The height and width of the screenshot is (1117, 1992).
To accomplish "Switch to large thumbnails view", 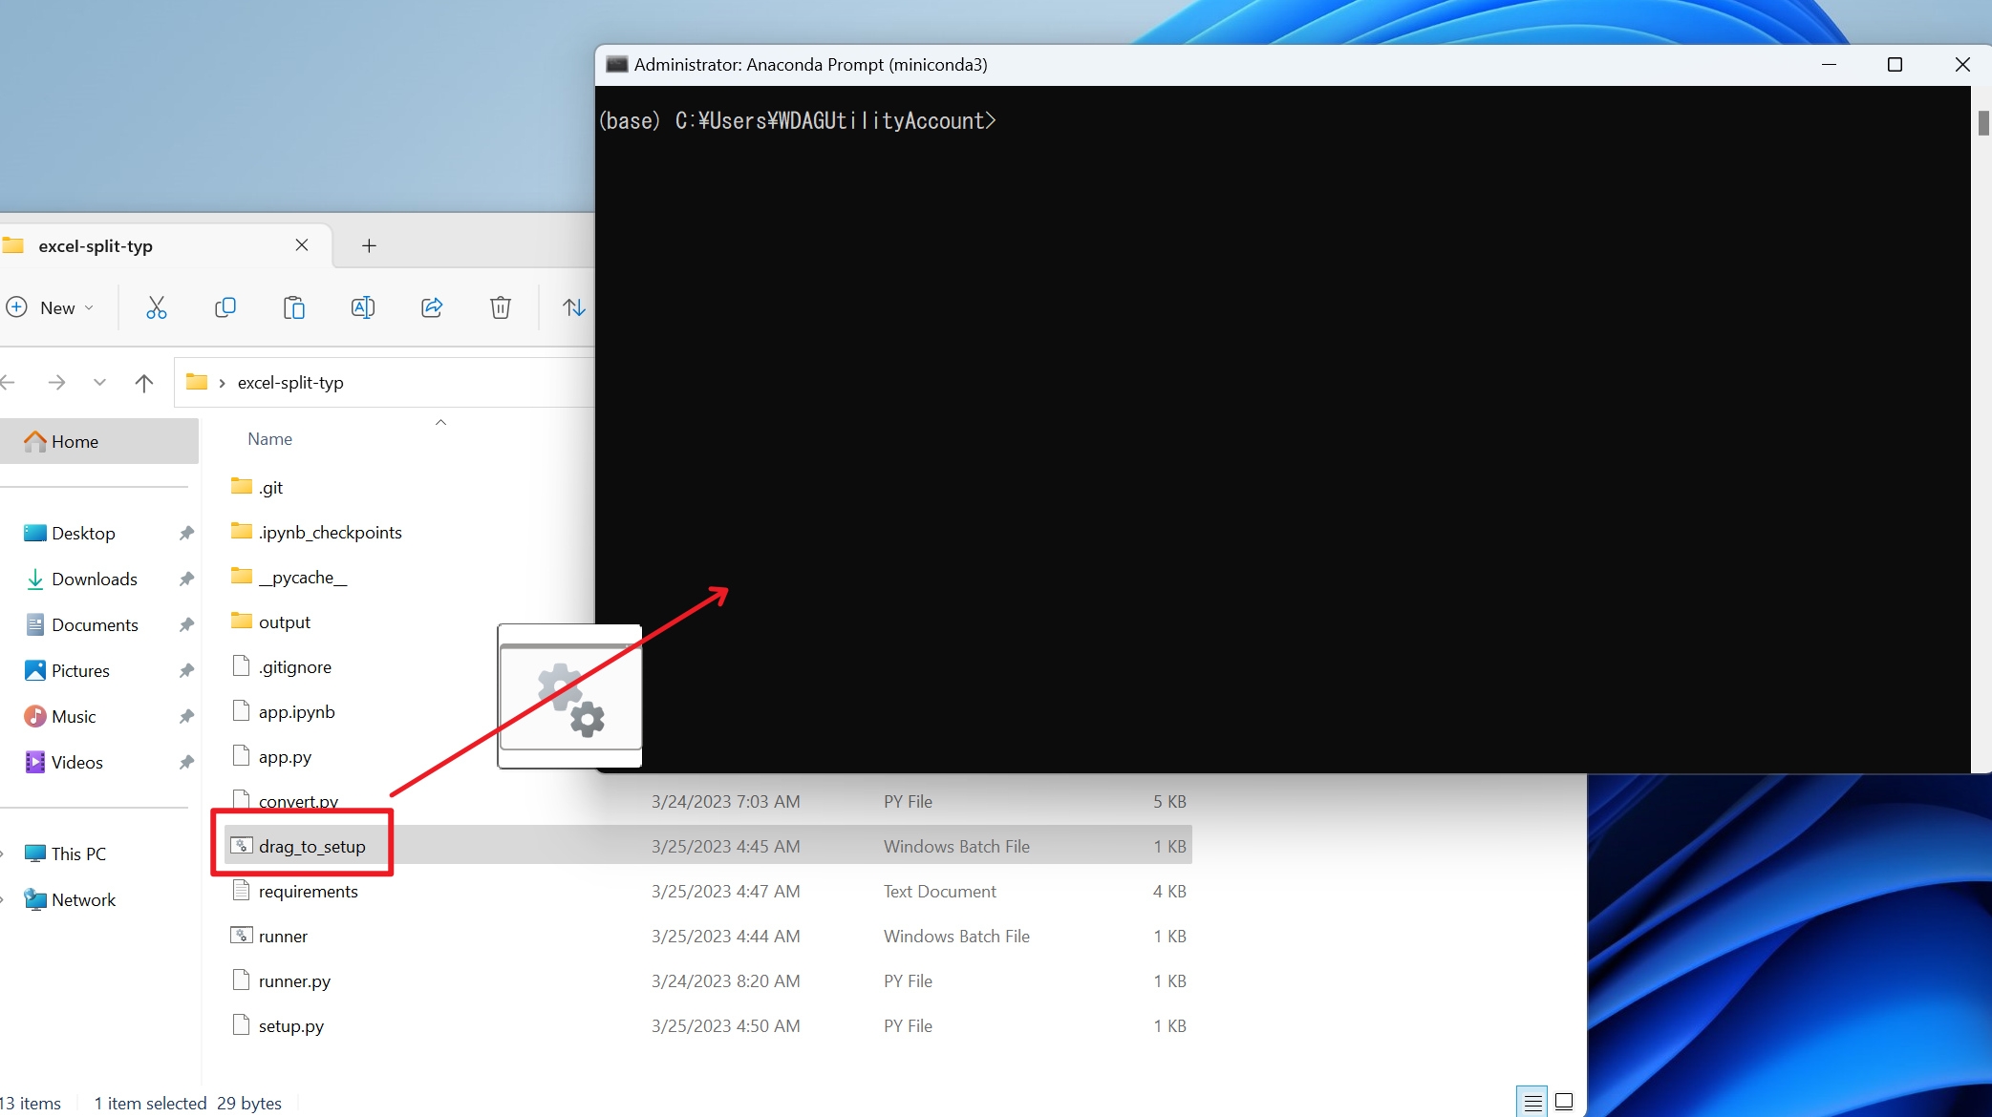I will tap(1564, 1102).
